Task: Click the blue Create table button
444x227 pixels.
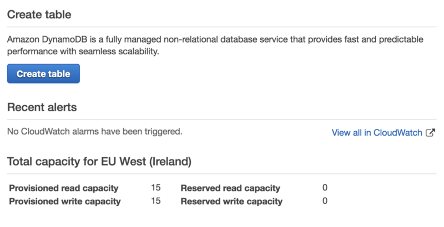Action: [43, 74]
